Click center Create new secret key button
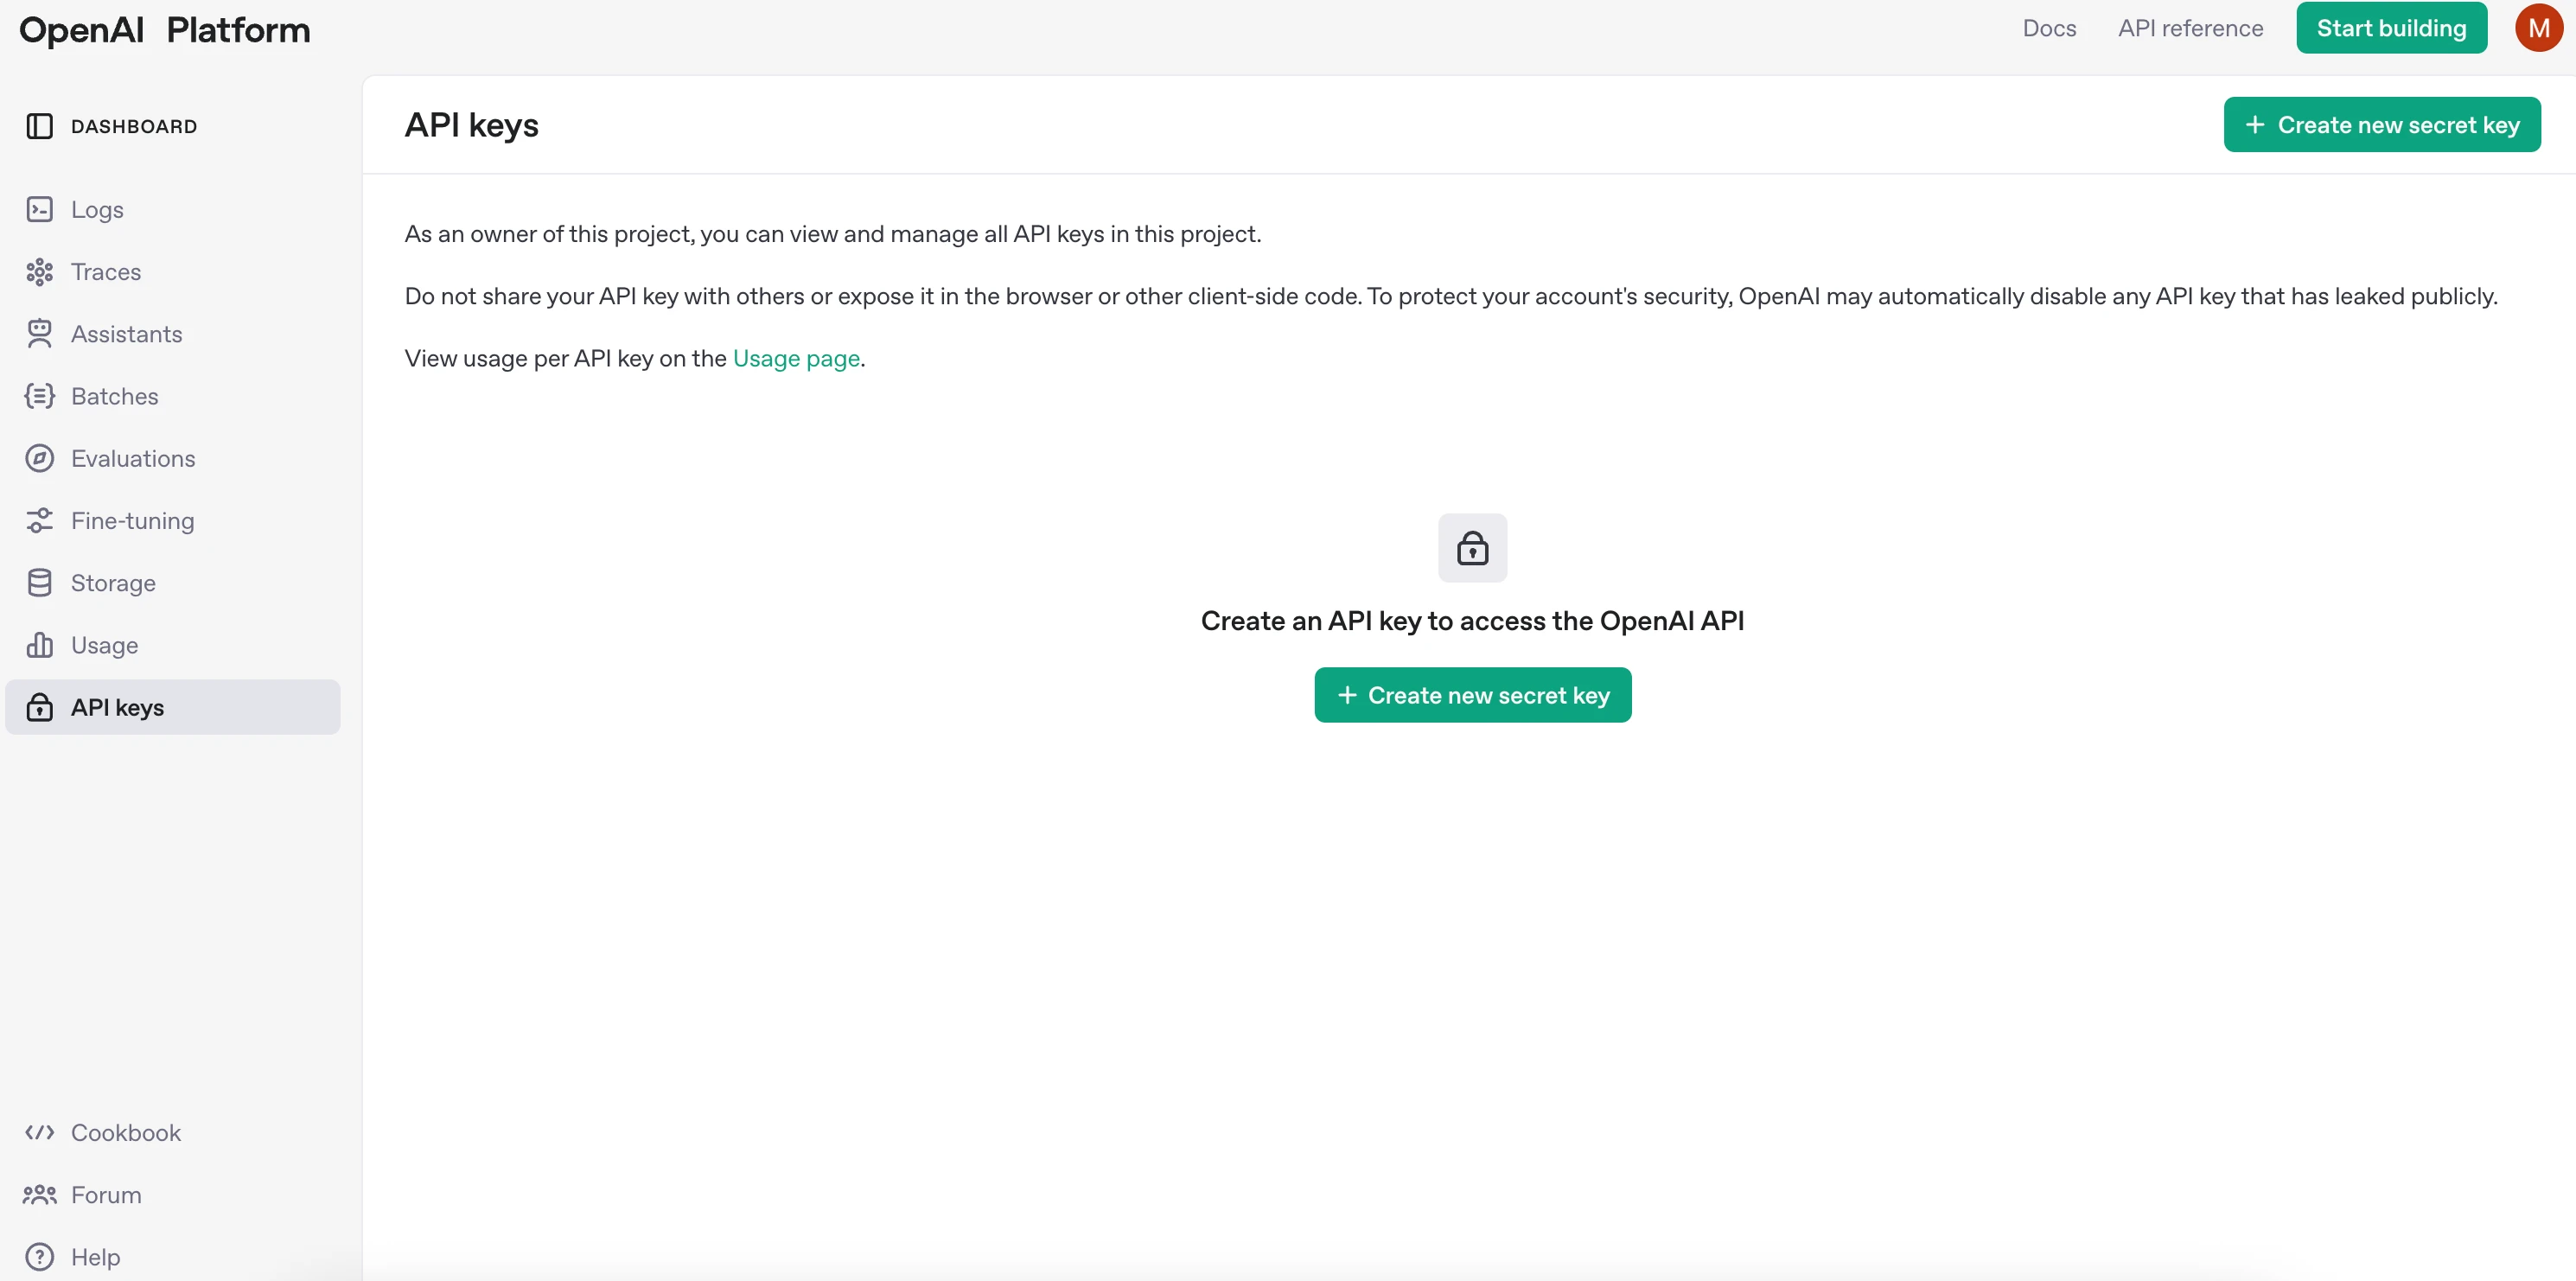2576x1281 pixels. pyautogui.click(x=1472, y=695)
